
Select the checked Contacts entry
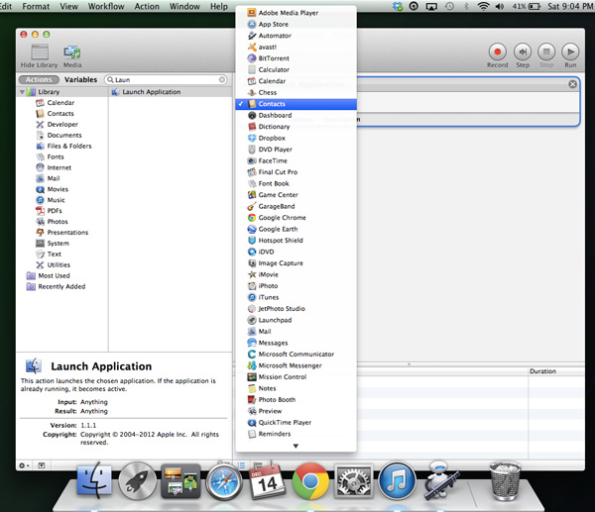point(296,104)
